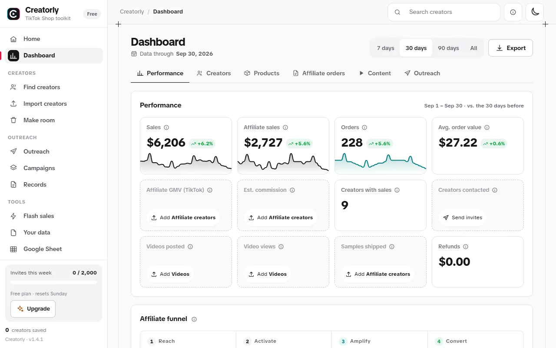Viewport: 556px width, 348px height.
Task: Switch to the Creators tab
Action: pos(214,73)
